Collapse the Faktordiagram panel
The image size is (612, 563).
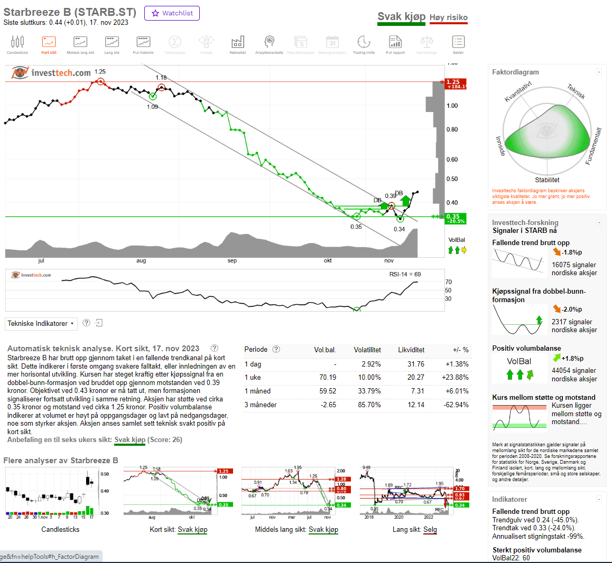599,71
